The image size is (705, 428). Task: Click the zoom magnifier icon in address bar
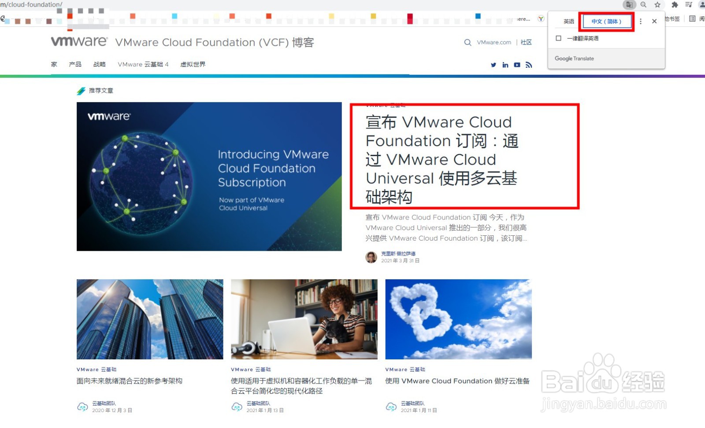[x=644, y=5]
